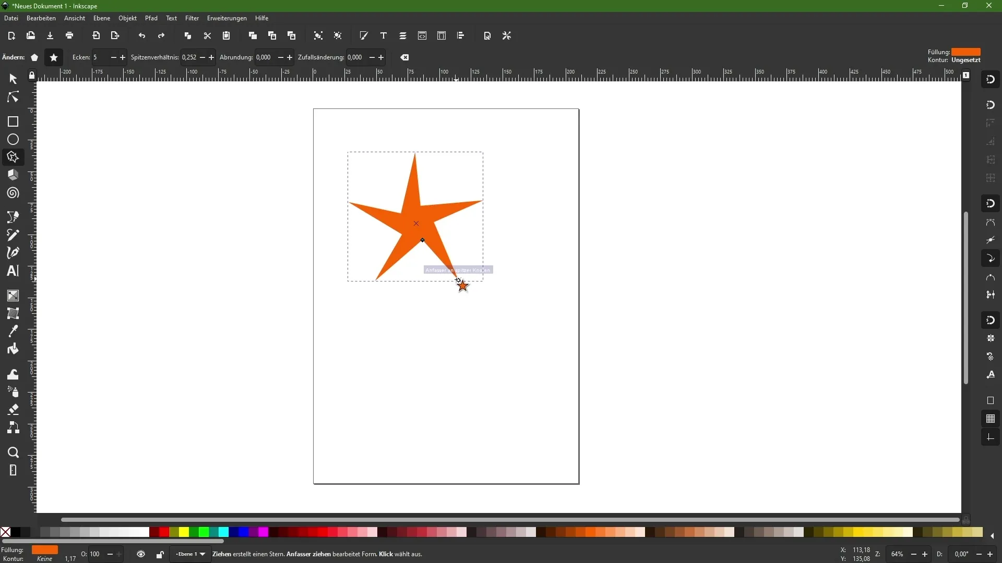Screen dimensions: 1002x563
Task: Open the Filter menu
Action: tap(192, 18)
